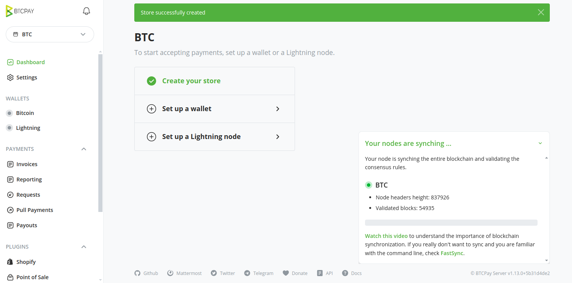Collapse the Payments section
This screenshot has height=283, width=572.
tap(84, 149)
